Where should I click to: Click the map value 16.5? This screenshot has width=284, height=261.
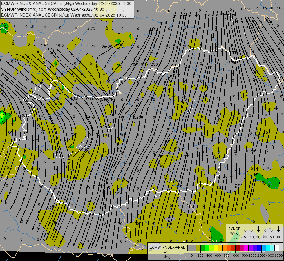coord(60,45)
